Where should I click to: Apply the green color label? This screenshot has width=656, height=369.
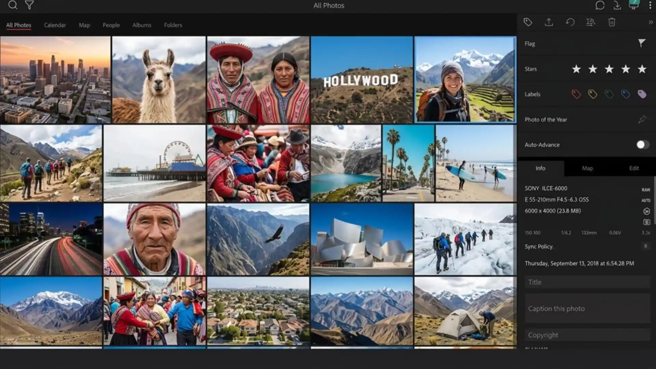coord(609,94)
